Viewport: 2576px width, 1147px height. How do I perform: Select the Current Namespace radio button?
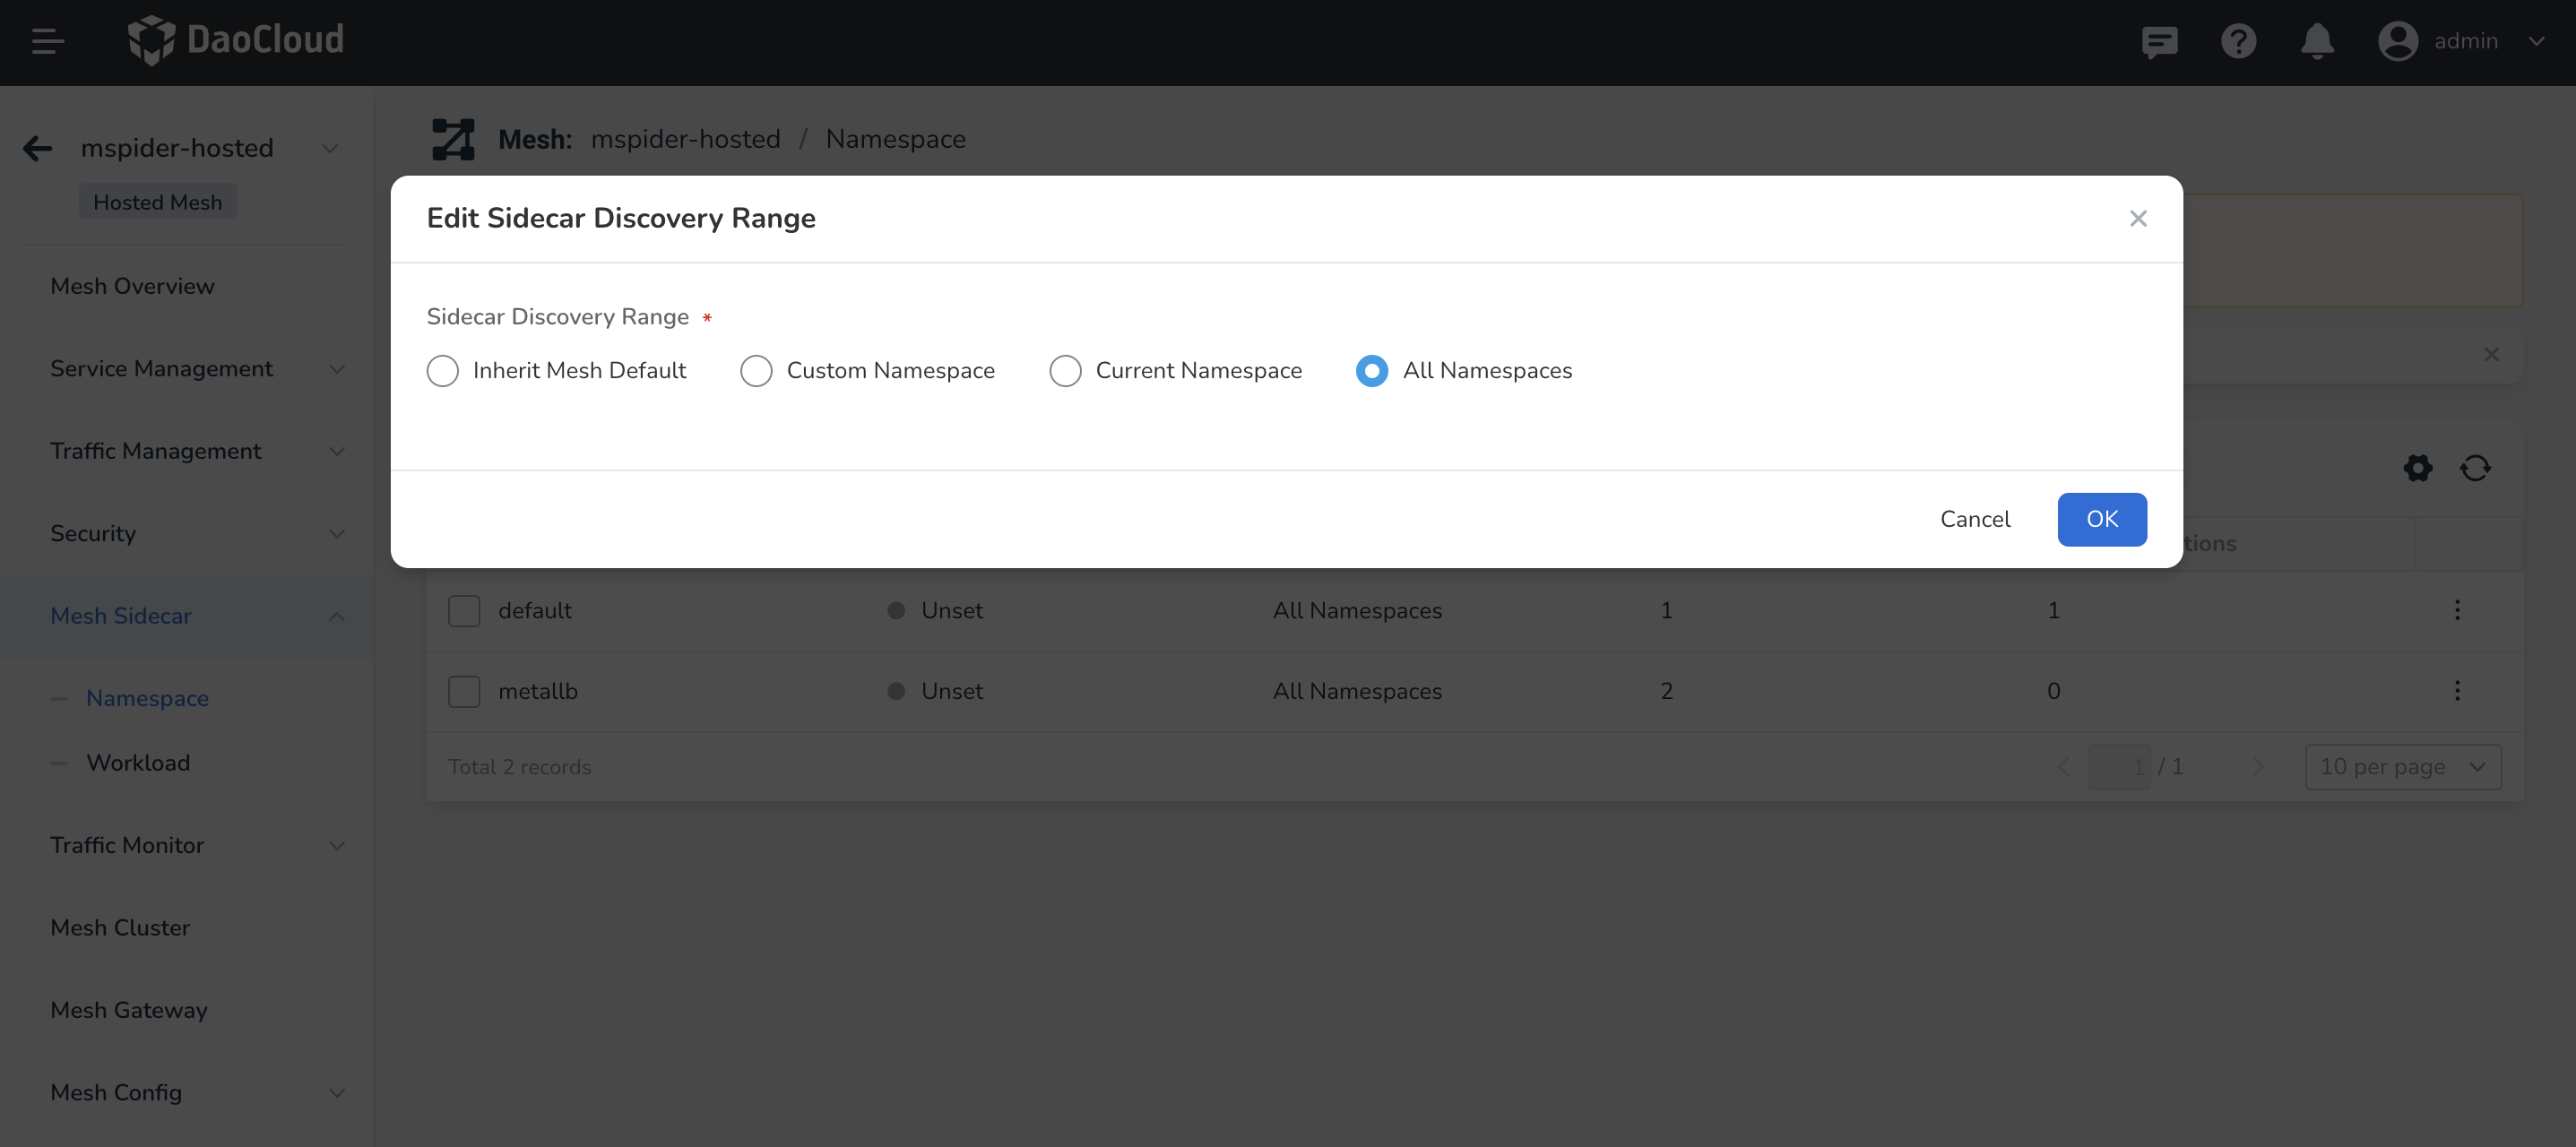click(x=1065, y=370)
